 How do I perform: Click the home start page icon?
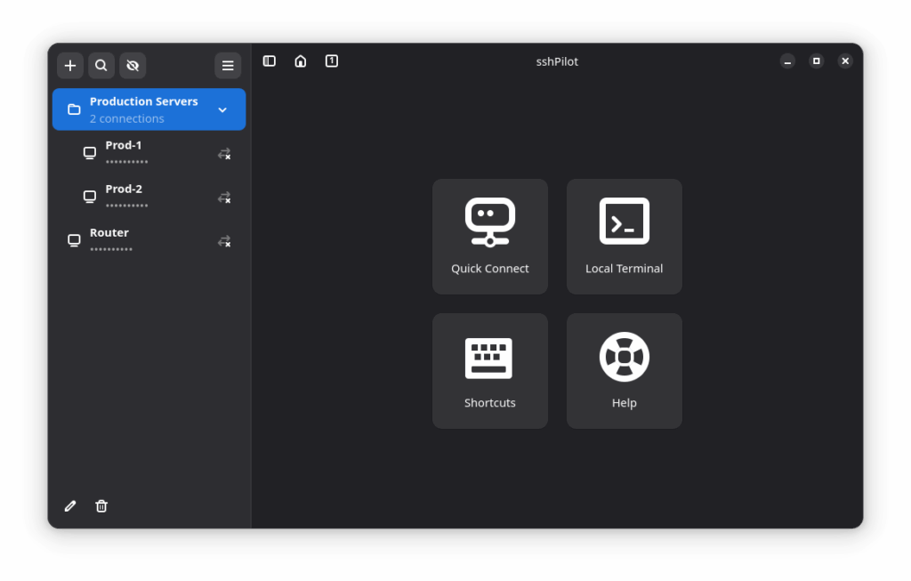click(x=301, y=61)
